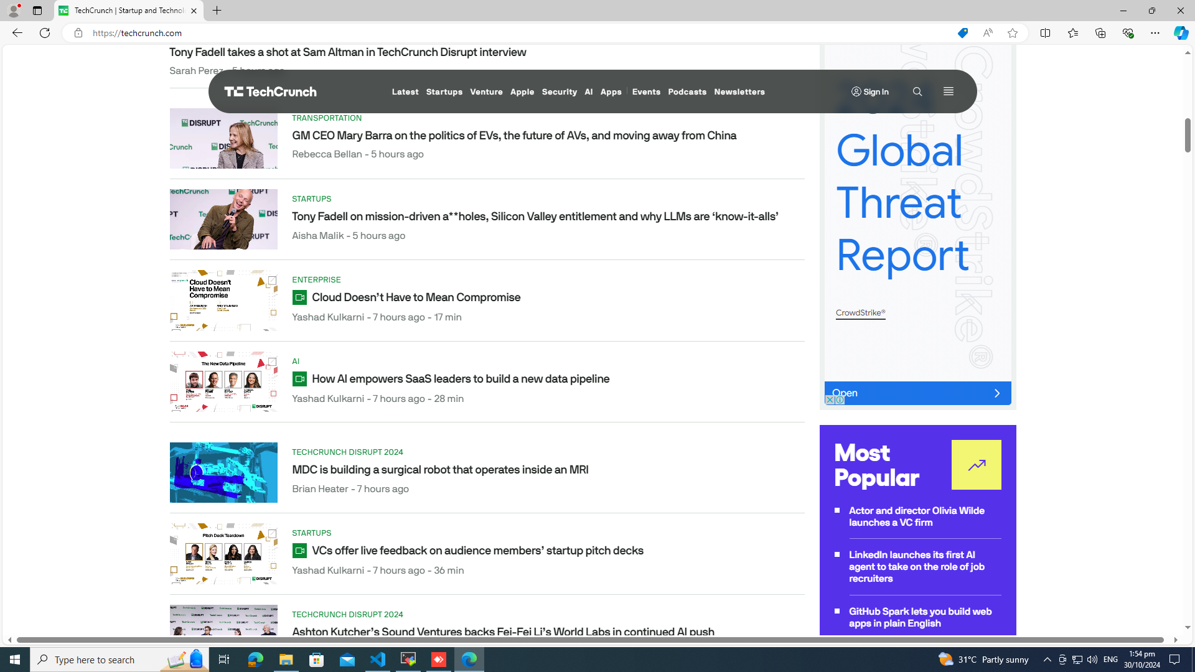Click the Sign In user icon

[x=856, y=91]
